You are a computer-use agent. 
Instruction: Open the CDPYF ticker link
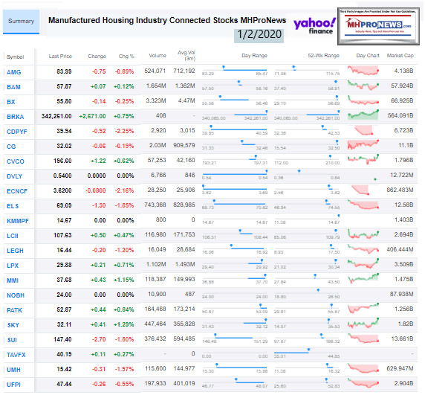17,132
